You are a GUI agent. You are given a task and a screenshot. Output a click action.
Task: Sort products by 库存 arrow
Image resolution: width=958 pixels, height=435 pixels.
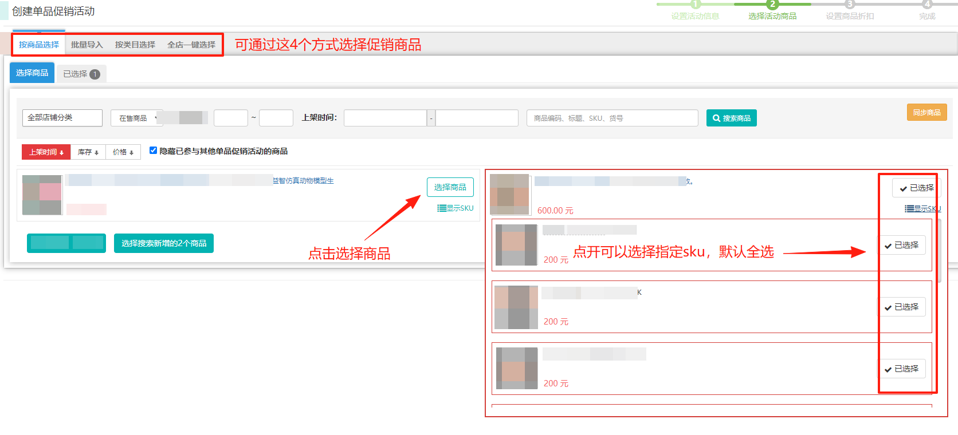click(88, 152)
